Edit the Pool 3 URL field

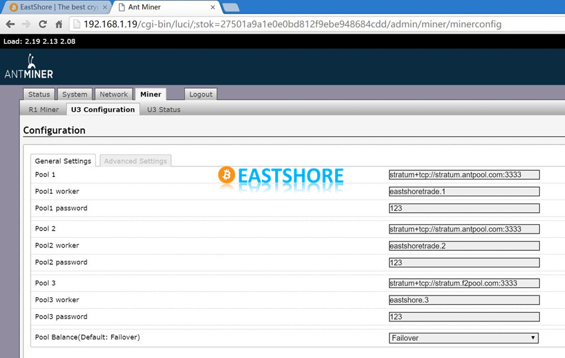(x=464, y=283)
